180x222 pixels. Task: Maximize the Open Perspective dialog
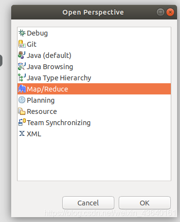[x=161, y=12]
